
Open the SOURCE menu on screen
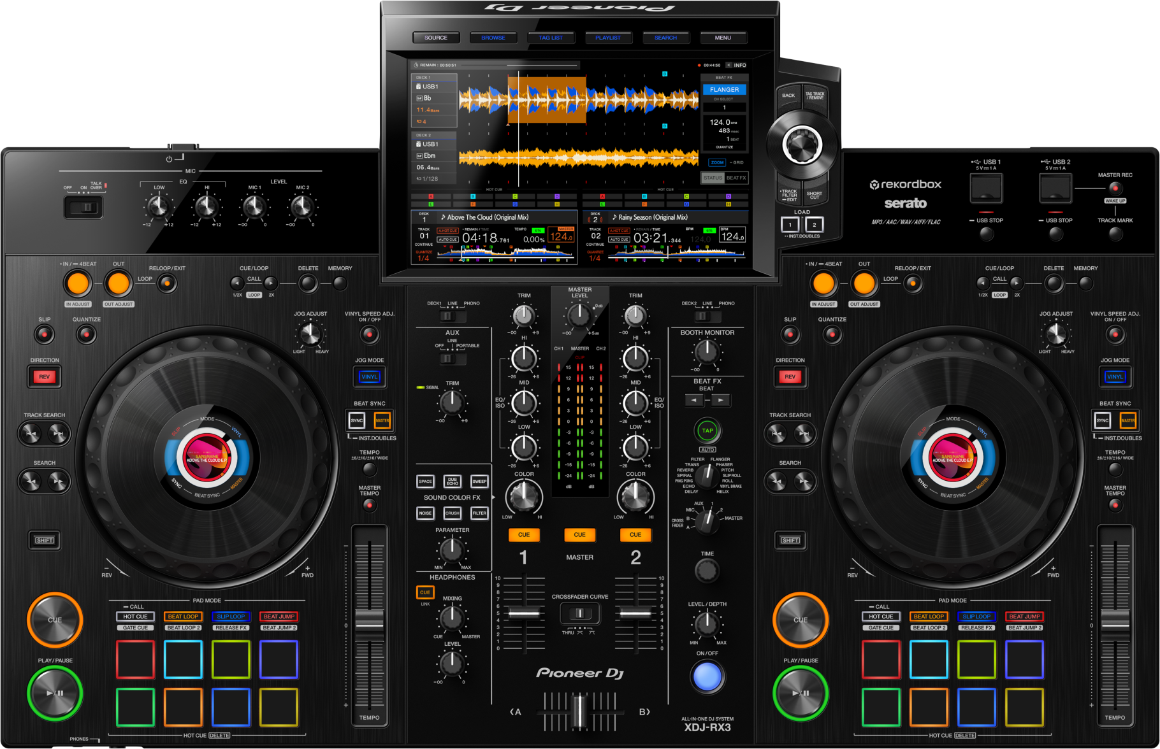(436, 38)
